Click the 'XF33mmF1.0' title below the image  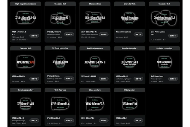pos(121,118)
